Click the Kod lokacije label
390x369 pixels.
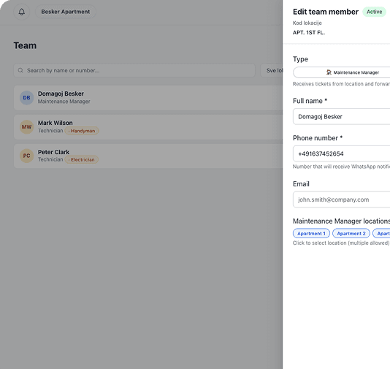click(x=307, y=23)
